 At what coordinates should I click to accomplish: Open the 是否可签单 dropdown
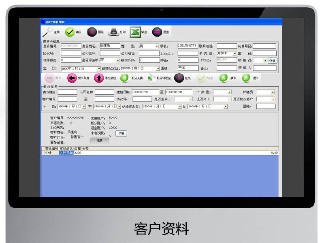pos(118,60)
